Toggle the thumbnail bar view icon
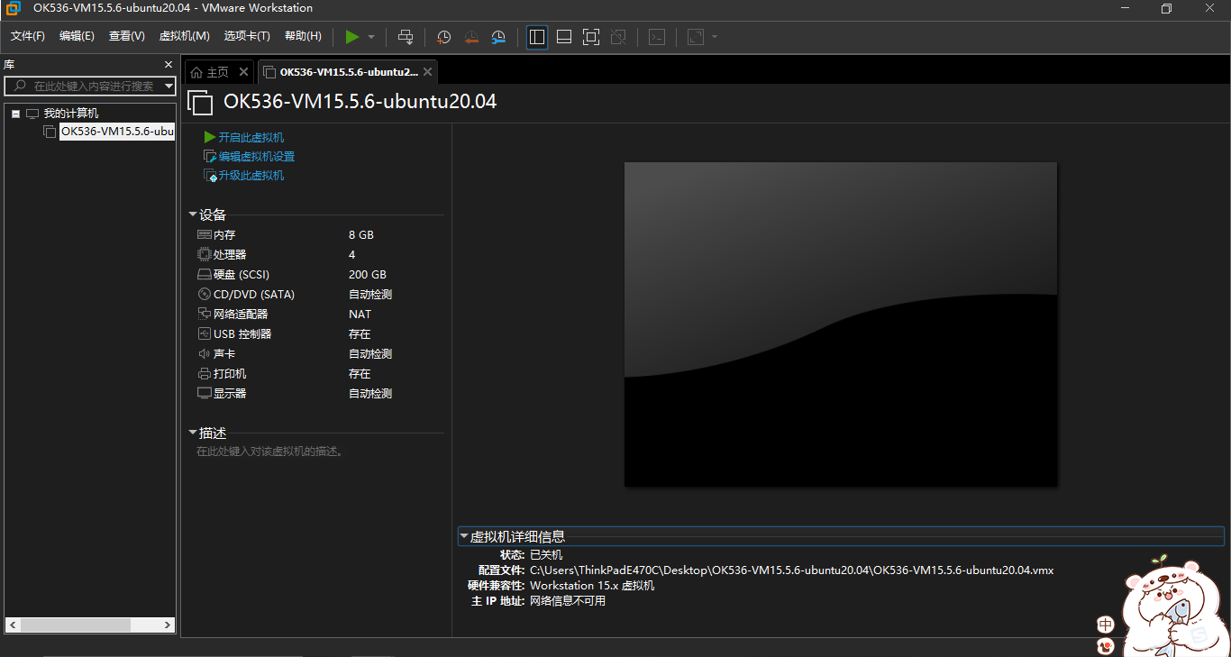The height and width of the screenshot is (657, 1231). [564, 37]
